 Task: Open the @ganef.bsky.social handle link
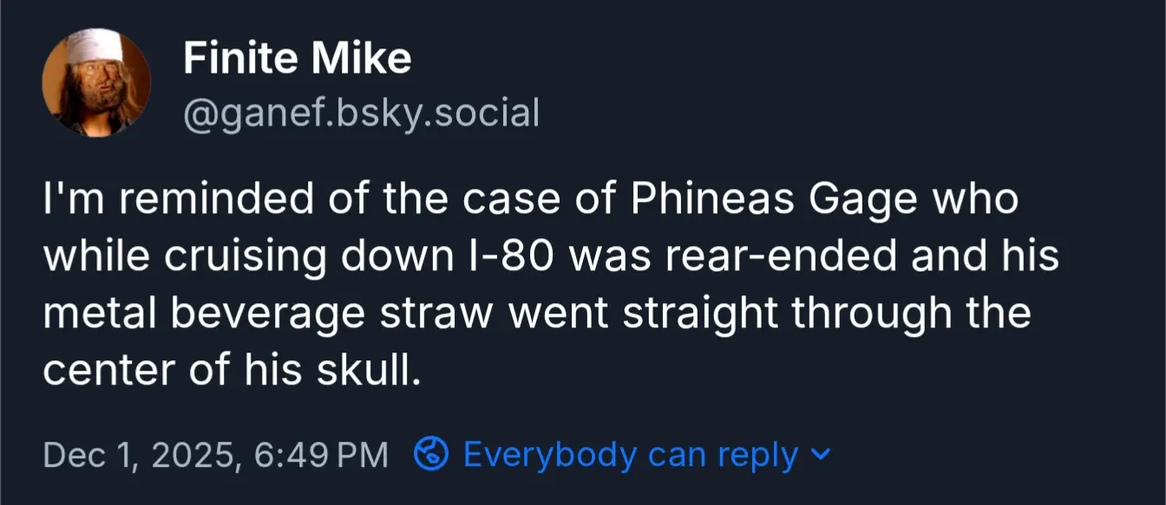pyautogui.click(x=361, y=113)
